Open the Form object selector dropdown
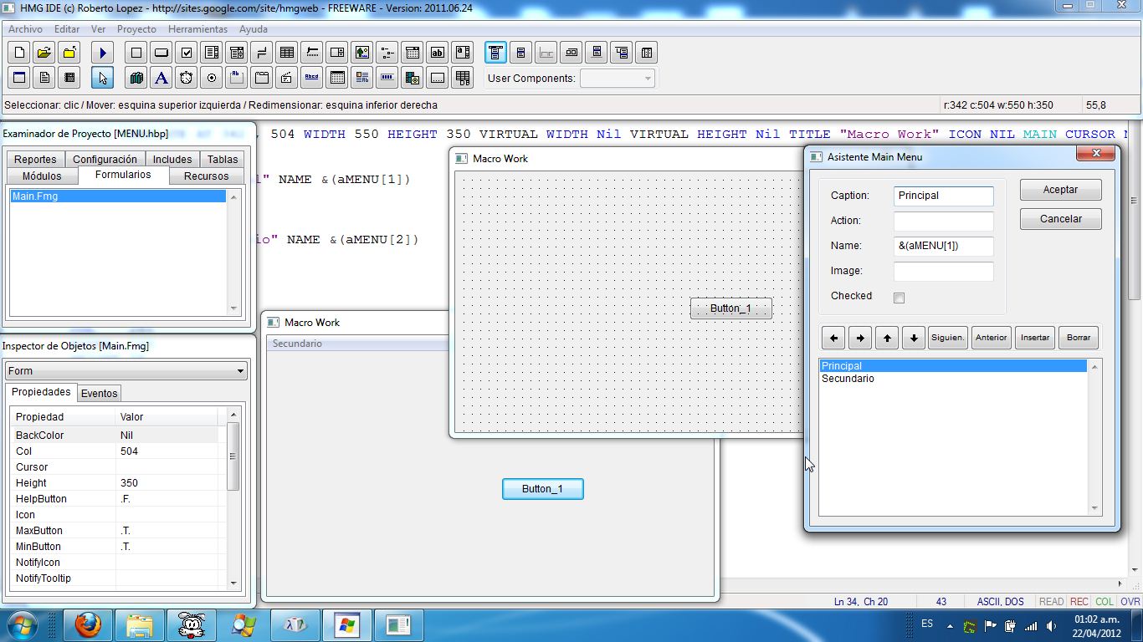 tap(242, 370)
